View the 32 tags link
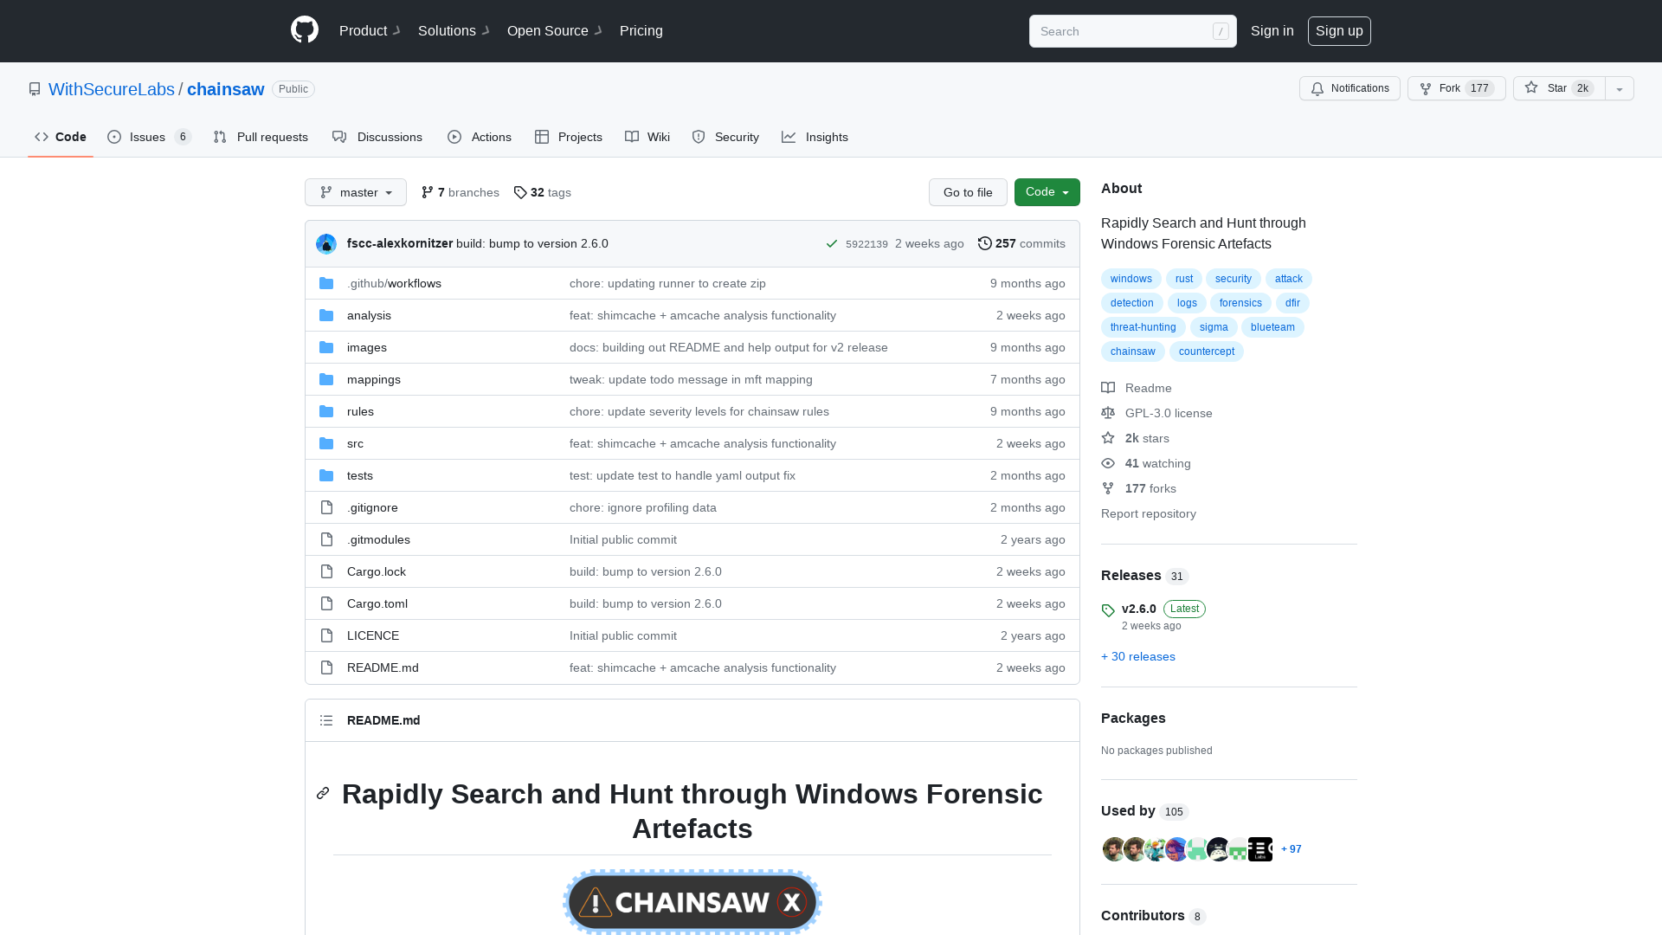The height and width of the screenshot is (935, 1662). pyautogui.click(x=542, y=192)
